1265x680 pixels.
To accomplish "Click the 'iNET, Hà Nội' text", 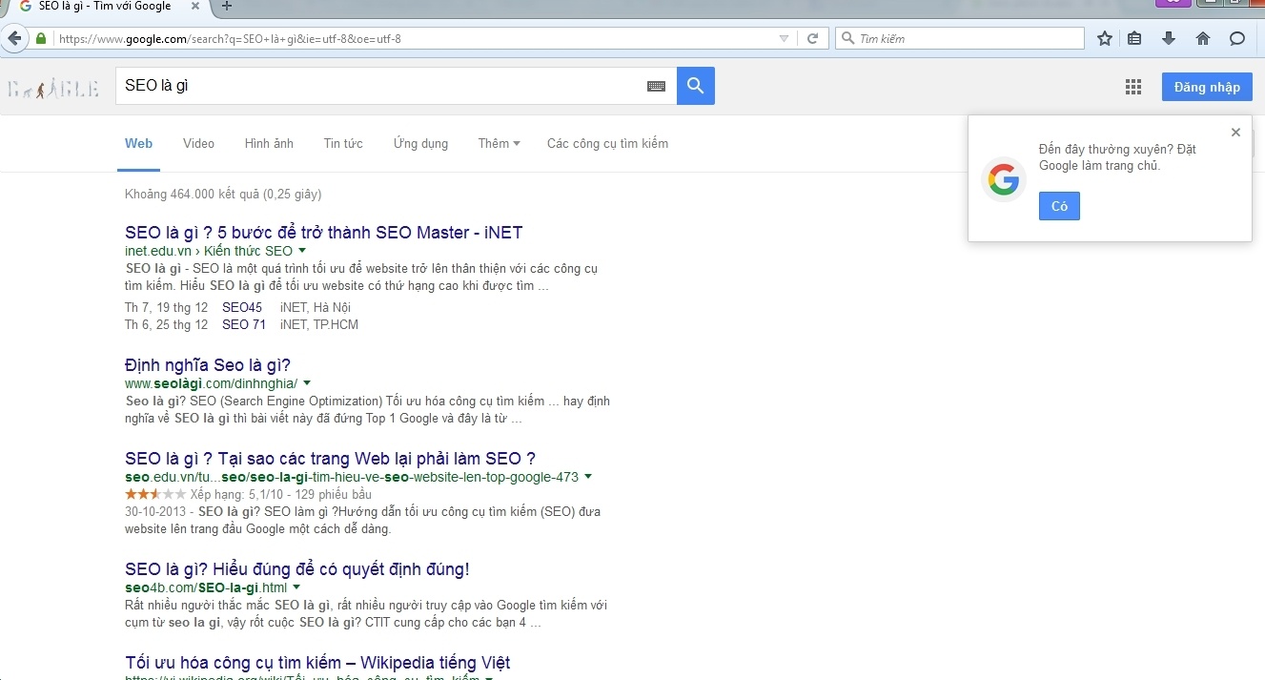I will point(316,307).
